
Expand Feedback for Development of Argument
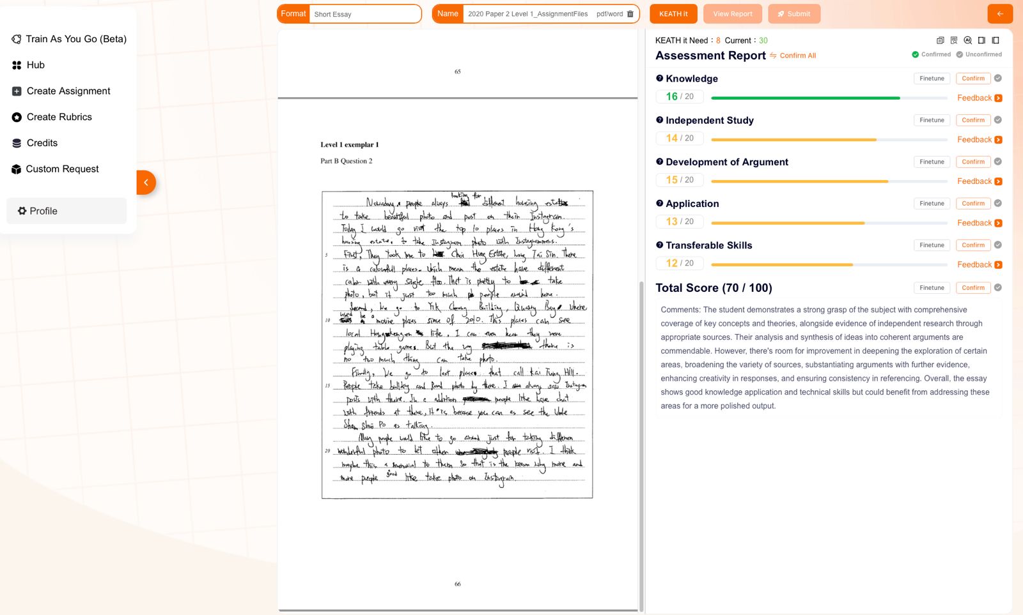(x=979, y=181)
